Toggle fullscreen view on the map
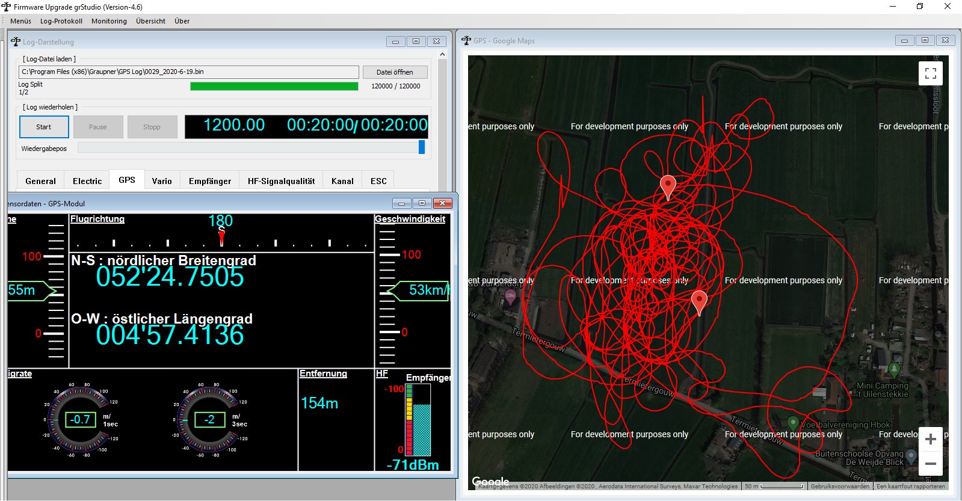The width and height of the screenshot is (962, 501). [930, 73]
